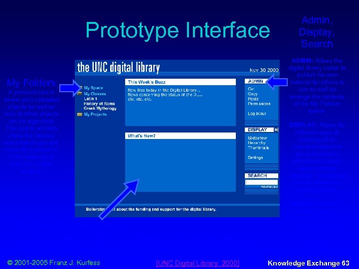This screenshot has width=359, height=269.
Task: Open the My Space folder link
Action: 93,88
